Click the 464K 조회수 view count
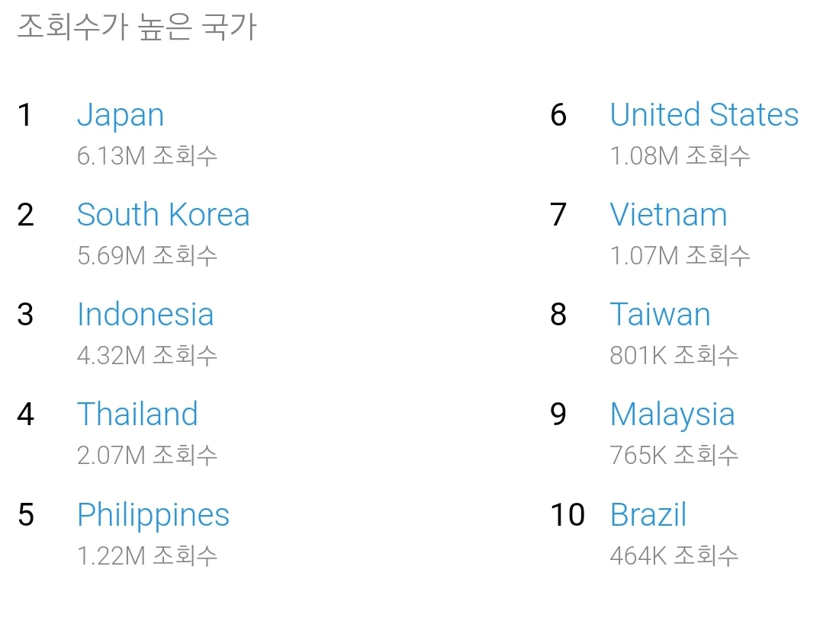This screenshot has height=624, width=823. [674, 555]
